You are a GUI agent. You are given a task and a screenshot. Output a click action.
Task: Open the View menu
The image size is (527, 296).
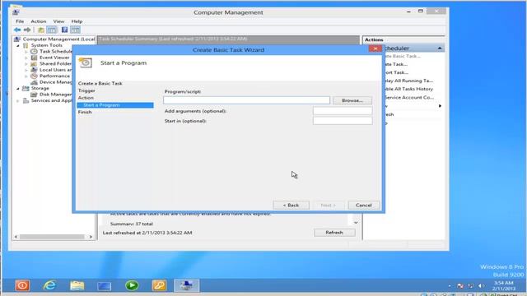point(58,21)
